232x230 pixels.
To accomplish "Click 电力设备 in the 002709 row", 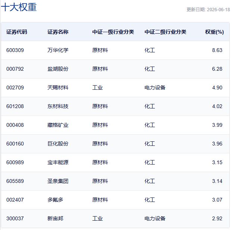I will coord(155,88).
